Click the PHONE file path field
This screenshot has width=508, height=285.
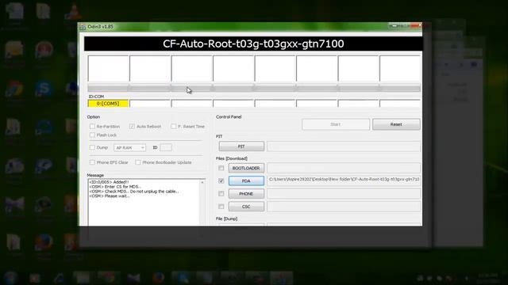[x=344, y=193]
